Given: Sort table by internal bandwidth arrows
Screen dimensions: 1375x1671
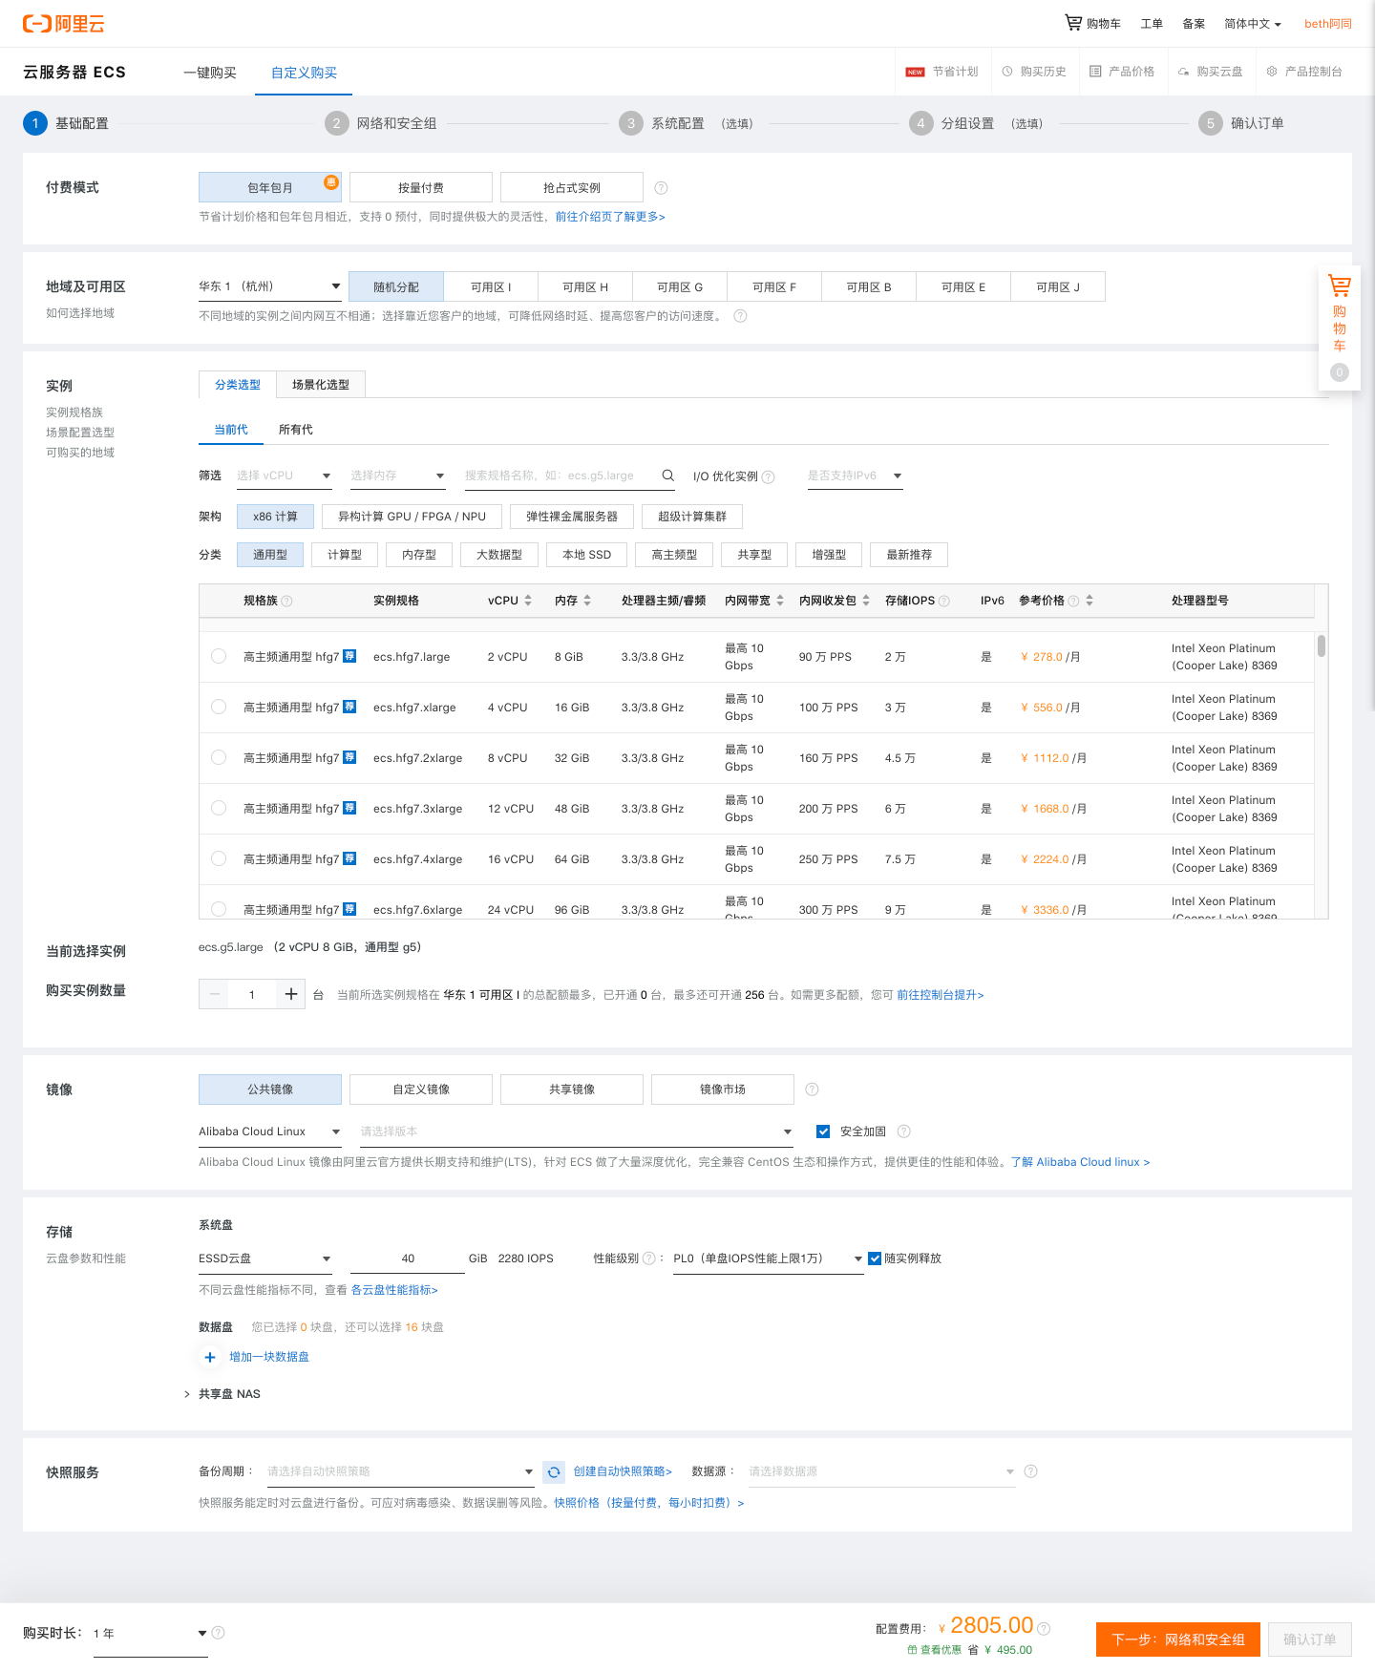Looking at the screenshot, I should [x=780, y=601].
